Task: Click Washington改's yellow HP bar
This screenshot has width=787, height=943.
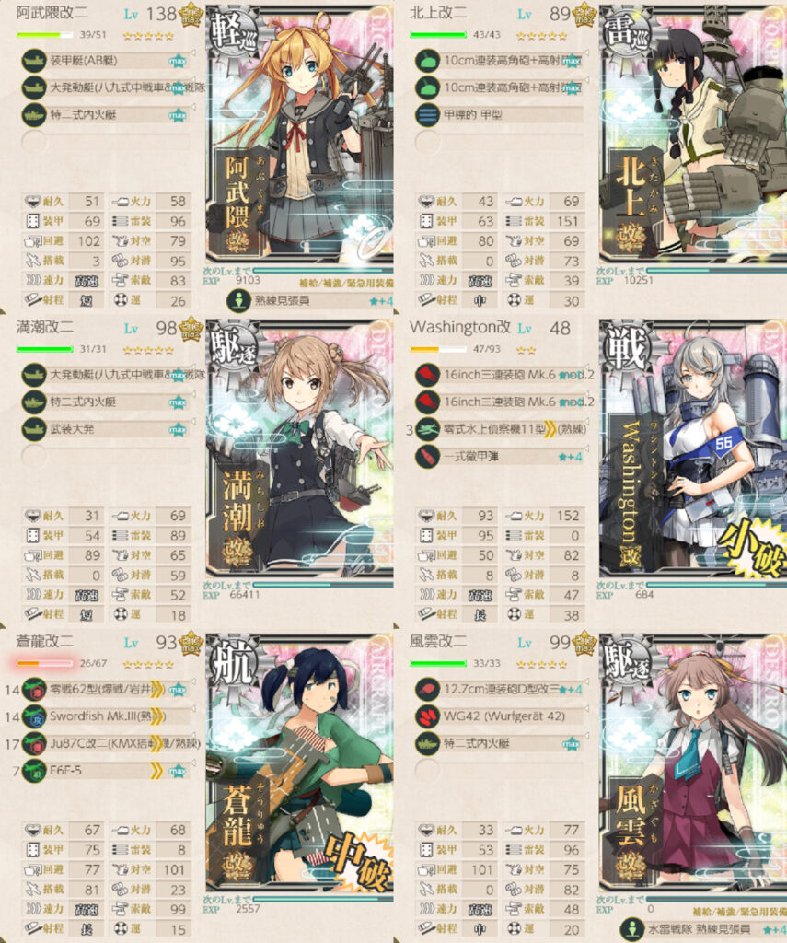Action: point(438,349)
